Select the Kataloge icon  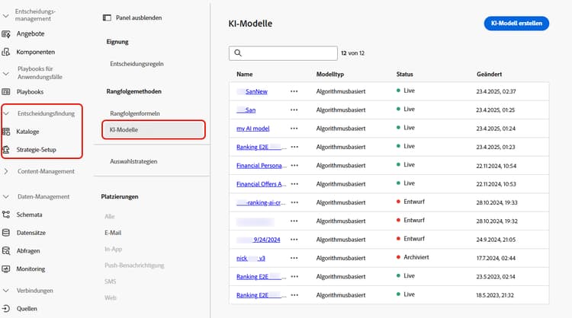(7, 132)
